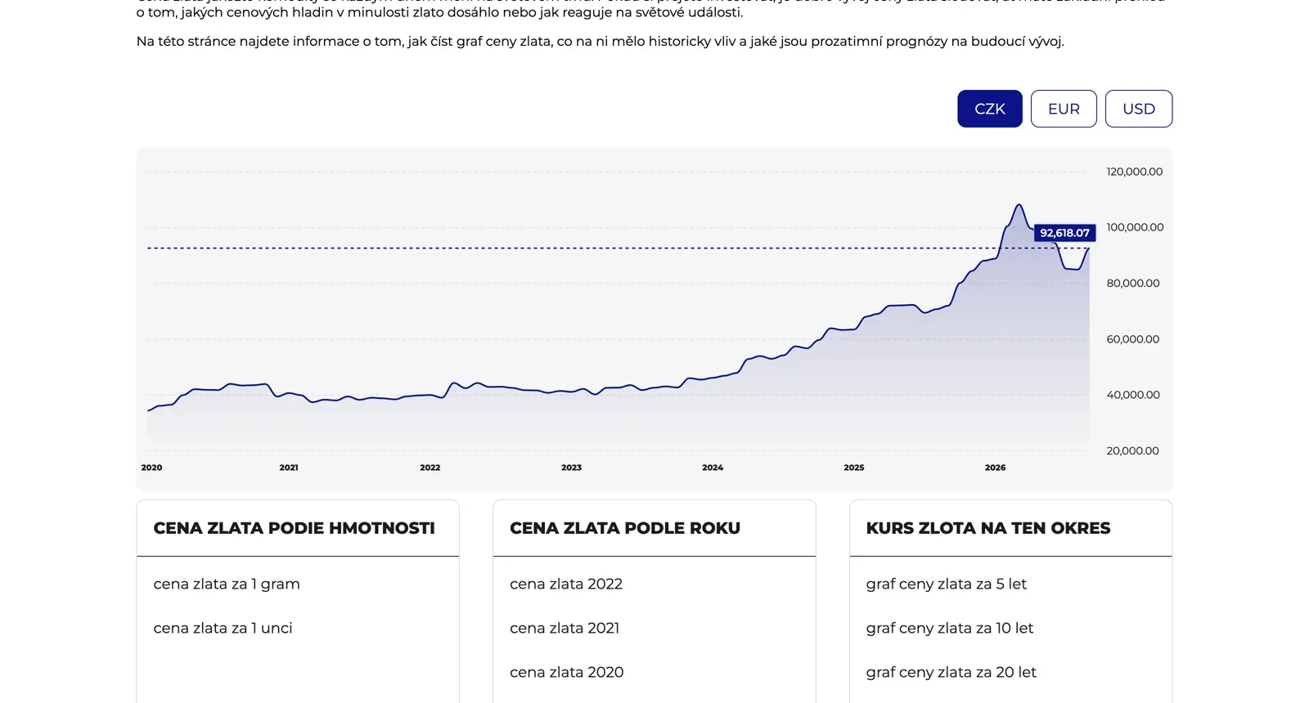This screenshot has width=1309, height=703.
Task: Click the 2025 label on the chart axis
Action: tap(853, 468)
